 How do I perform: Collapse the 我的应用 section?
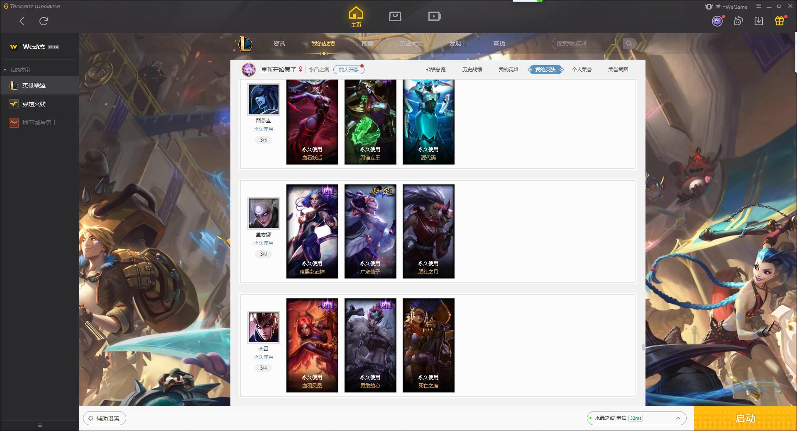click(17, 70)
